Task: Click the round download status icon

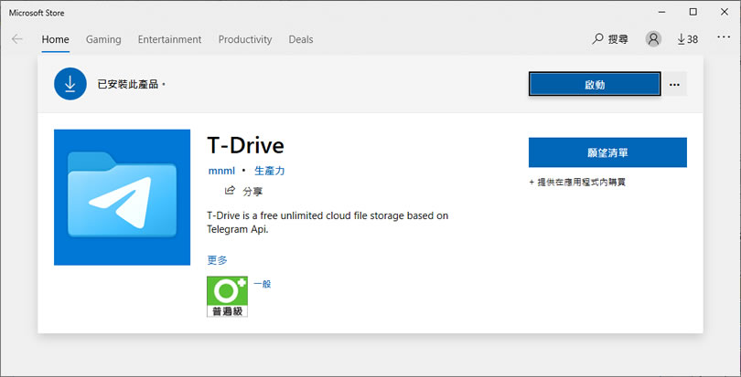Action: (70, 84)
